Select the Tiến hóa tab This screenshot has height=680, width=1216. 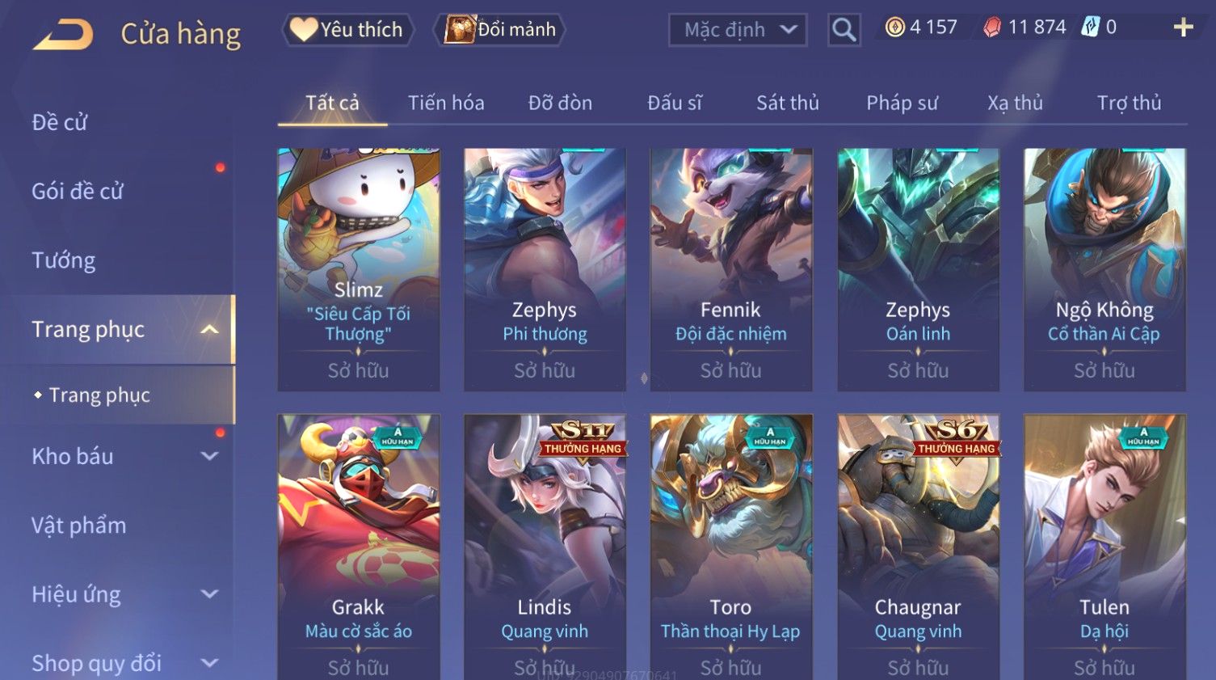click(446, 103)
